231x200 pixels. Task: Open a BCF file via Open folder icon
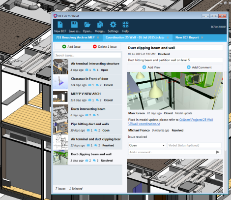87,25
